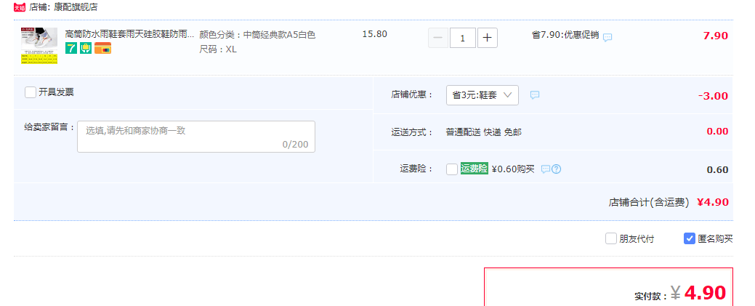Open the shoe cover product thumbnail
This screenshot has width=755, height=306.
click(39, 46)
